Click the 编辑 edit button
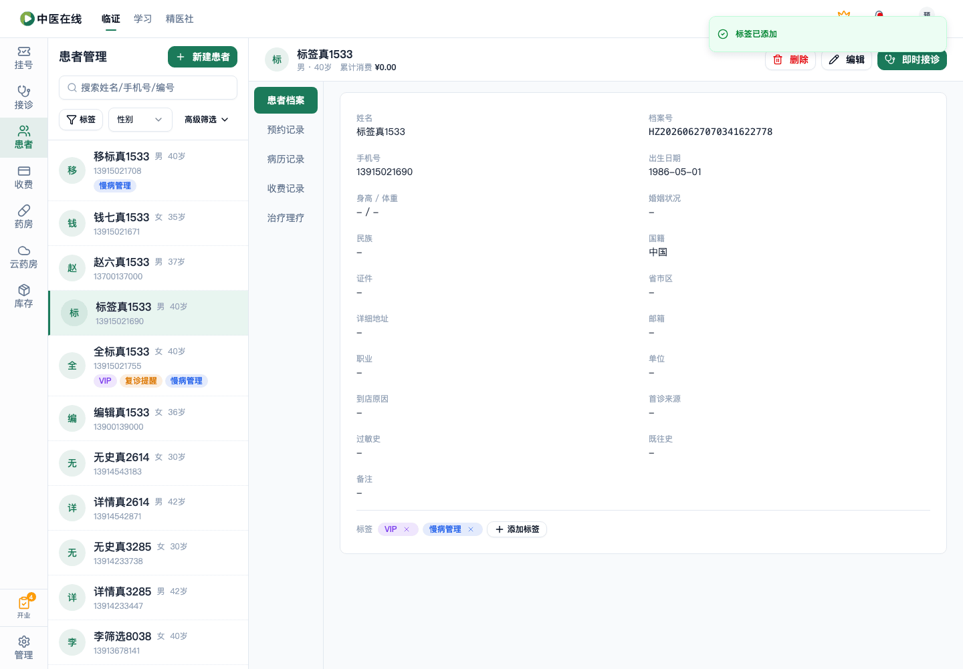Viewport: 963px width, 669px height. tap(847, 59)
